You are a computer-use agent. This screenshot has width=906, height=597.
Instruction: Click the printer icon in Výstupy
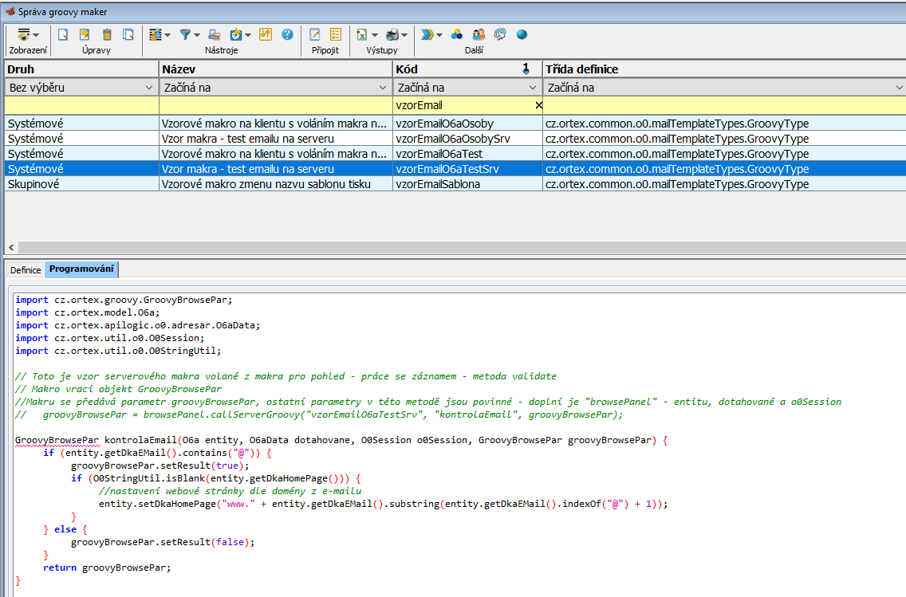[x=392, y=34]
